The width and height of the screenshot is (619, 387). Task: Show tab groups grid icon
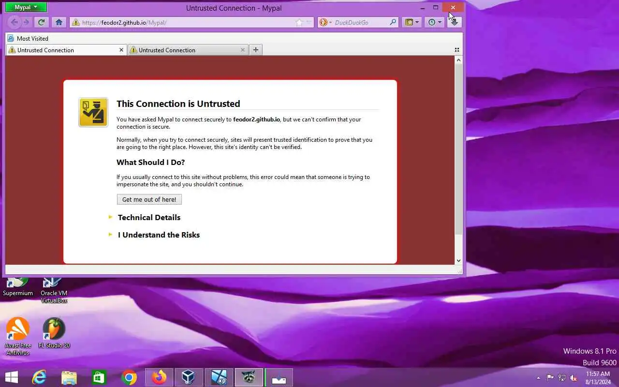457,50
